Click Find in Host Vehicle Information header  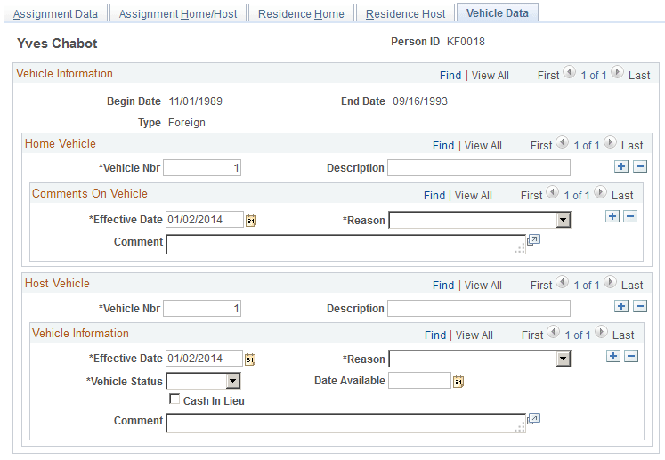point(435,335)
